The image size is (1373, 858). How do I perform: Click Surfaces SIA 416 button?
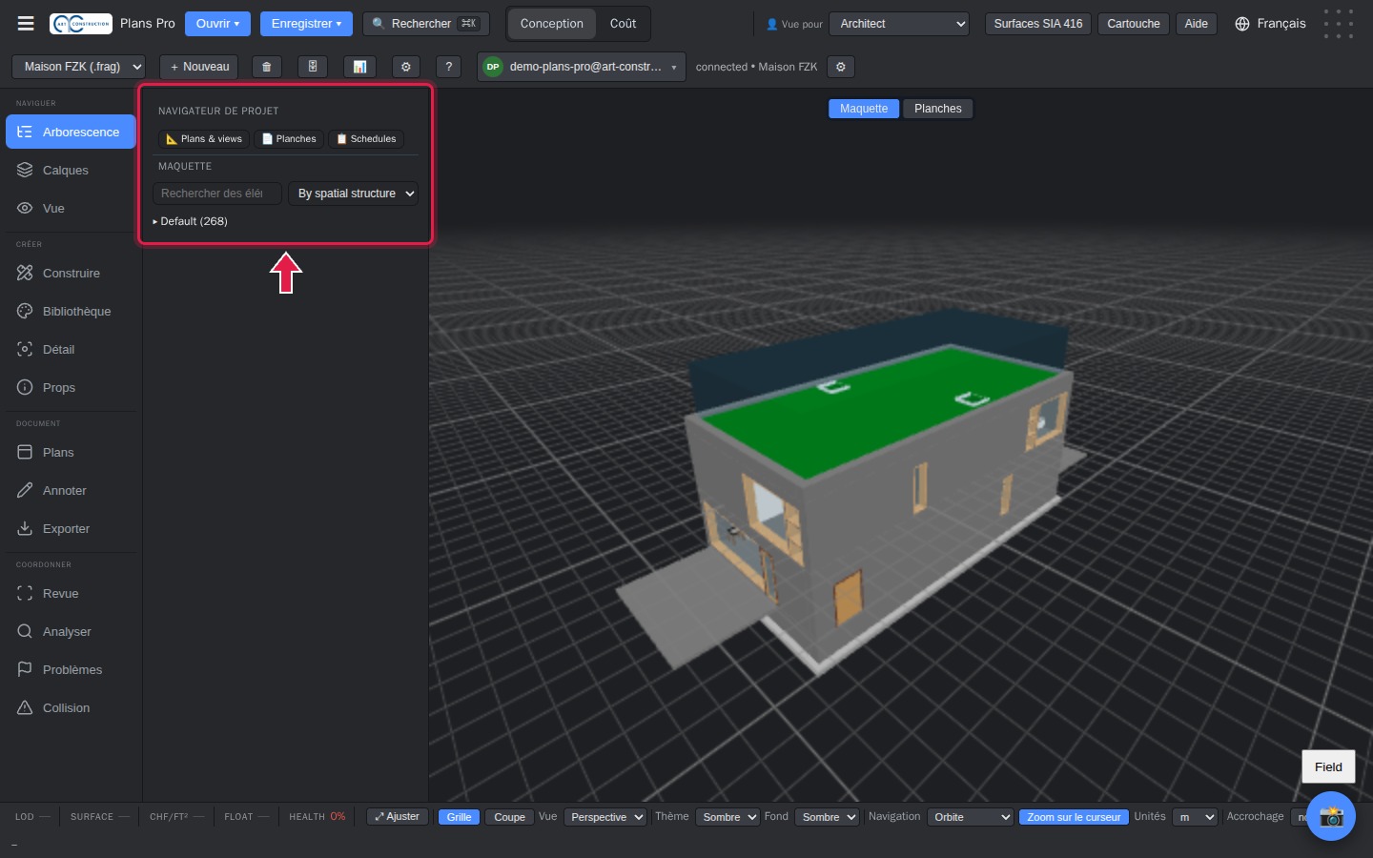tap(1038, 24)
